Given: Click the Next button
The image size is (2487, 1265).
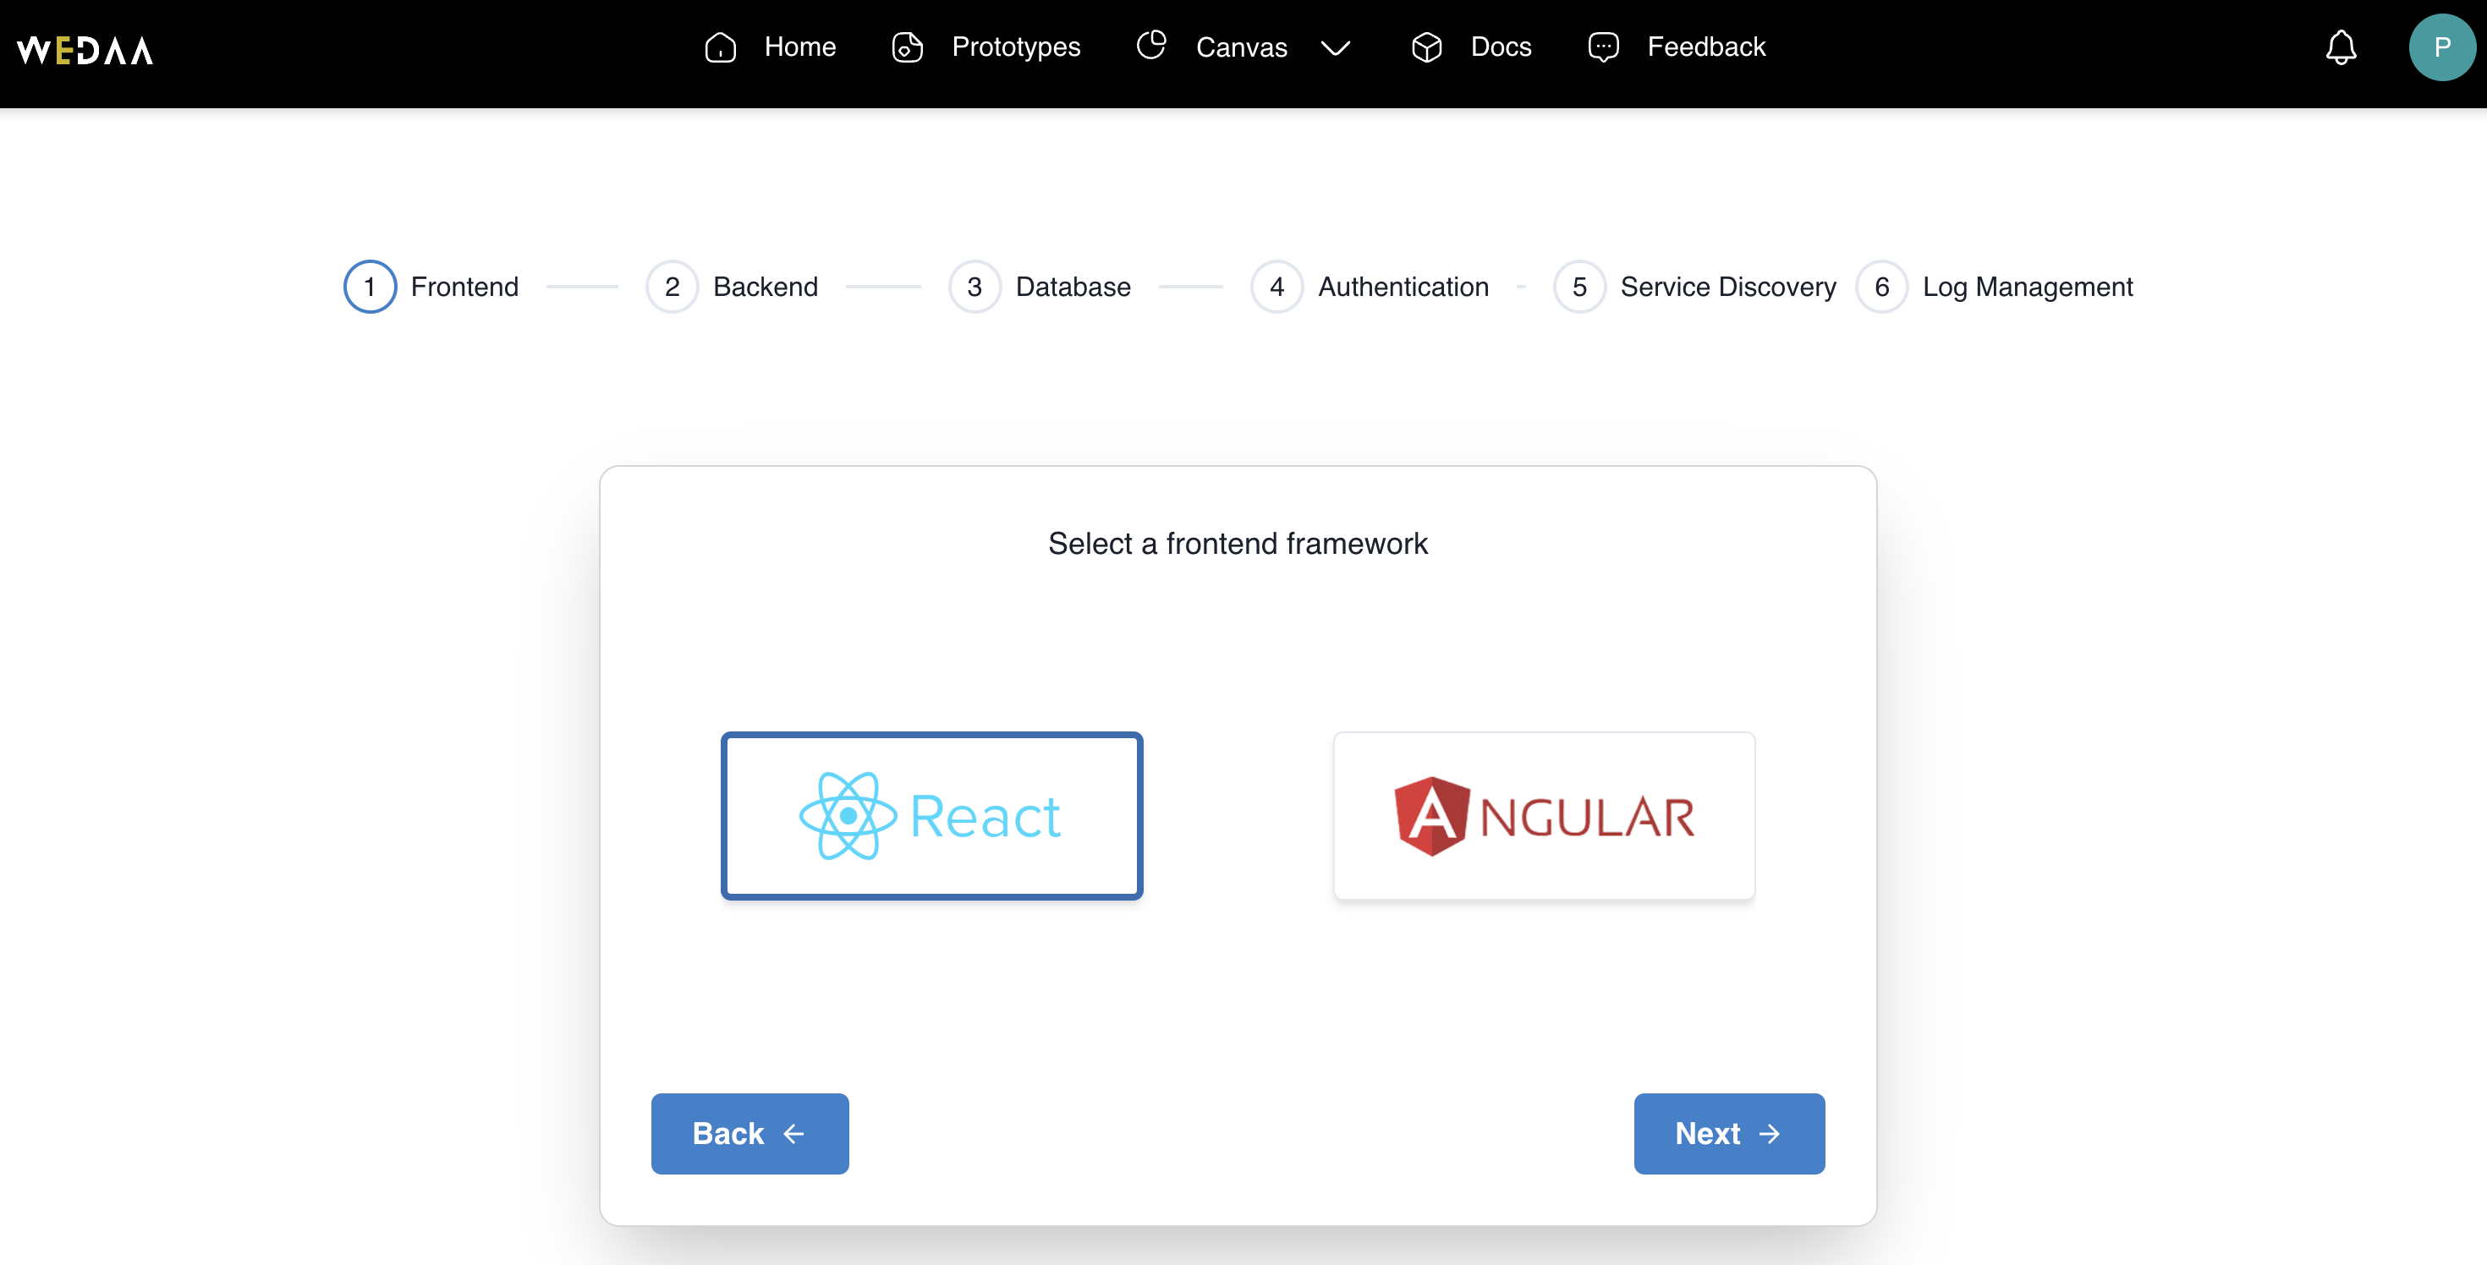Looking at the screenshot, I should coord(1728,1133).
